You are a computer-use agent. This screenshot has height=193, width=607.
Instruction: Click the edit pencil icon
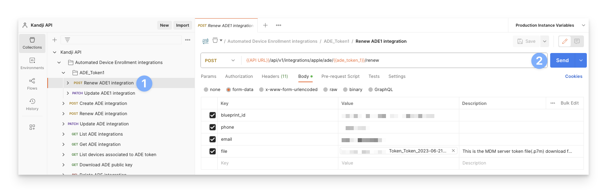pyautogui.click(x=565, y=41)
